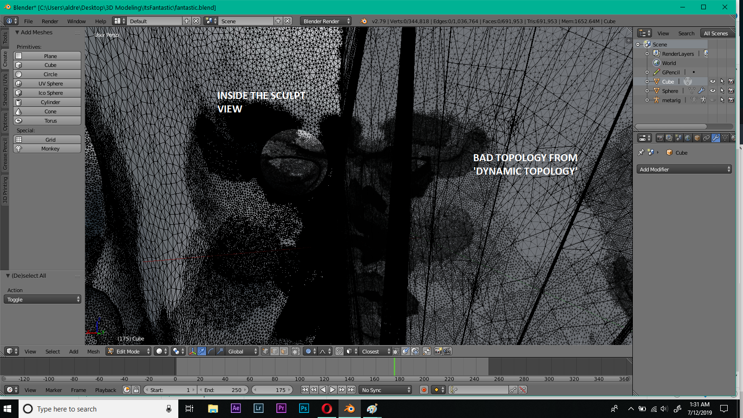The image size is (743, 418).
Task: Select the rotate manipulator arc icon
Action: 211,352
